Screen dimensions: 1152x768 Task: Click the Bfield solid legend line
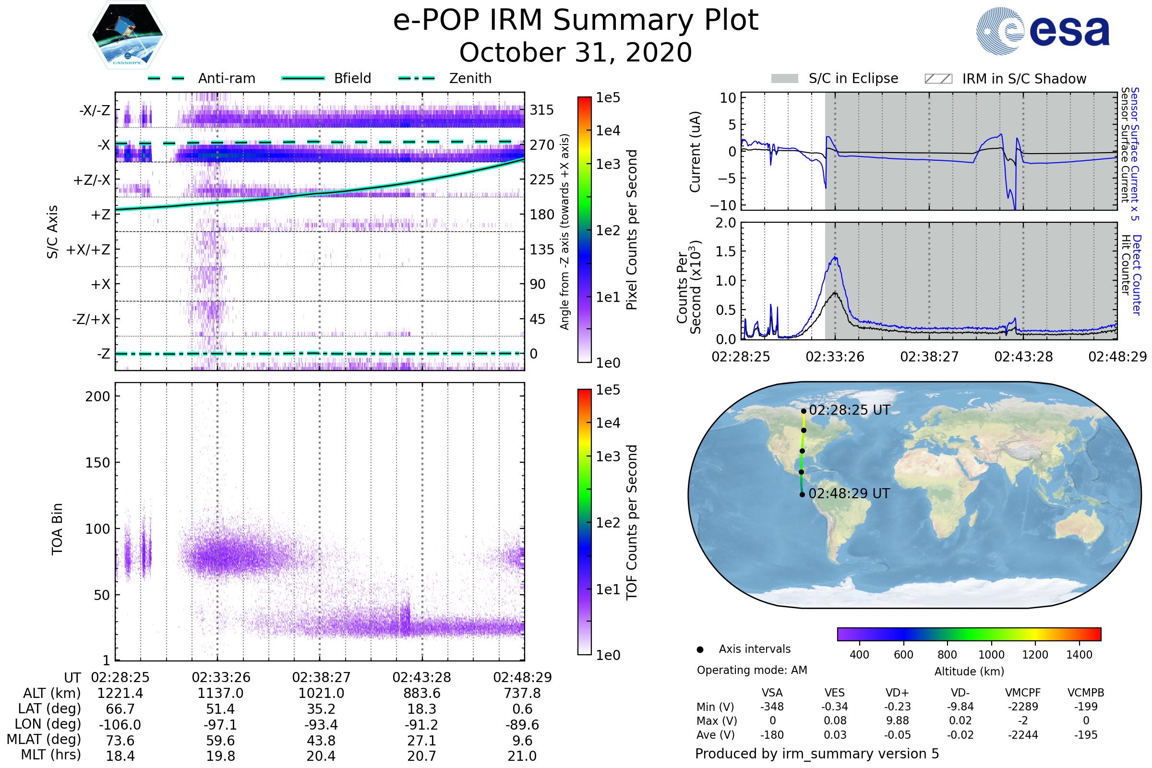303,78
